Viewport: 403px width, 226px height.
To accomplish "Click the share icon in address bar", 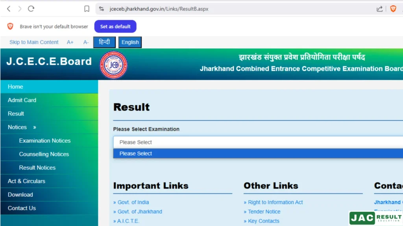I will point(380,9).
